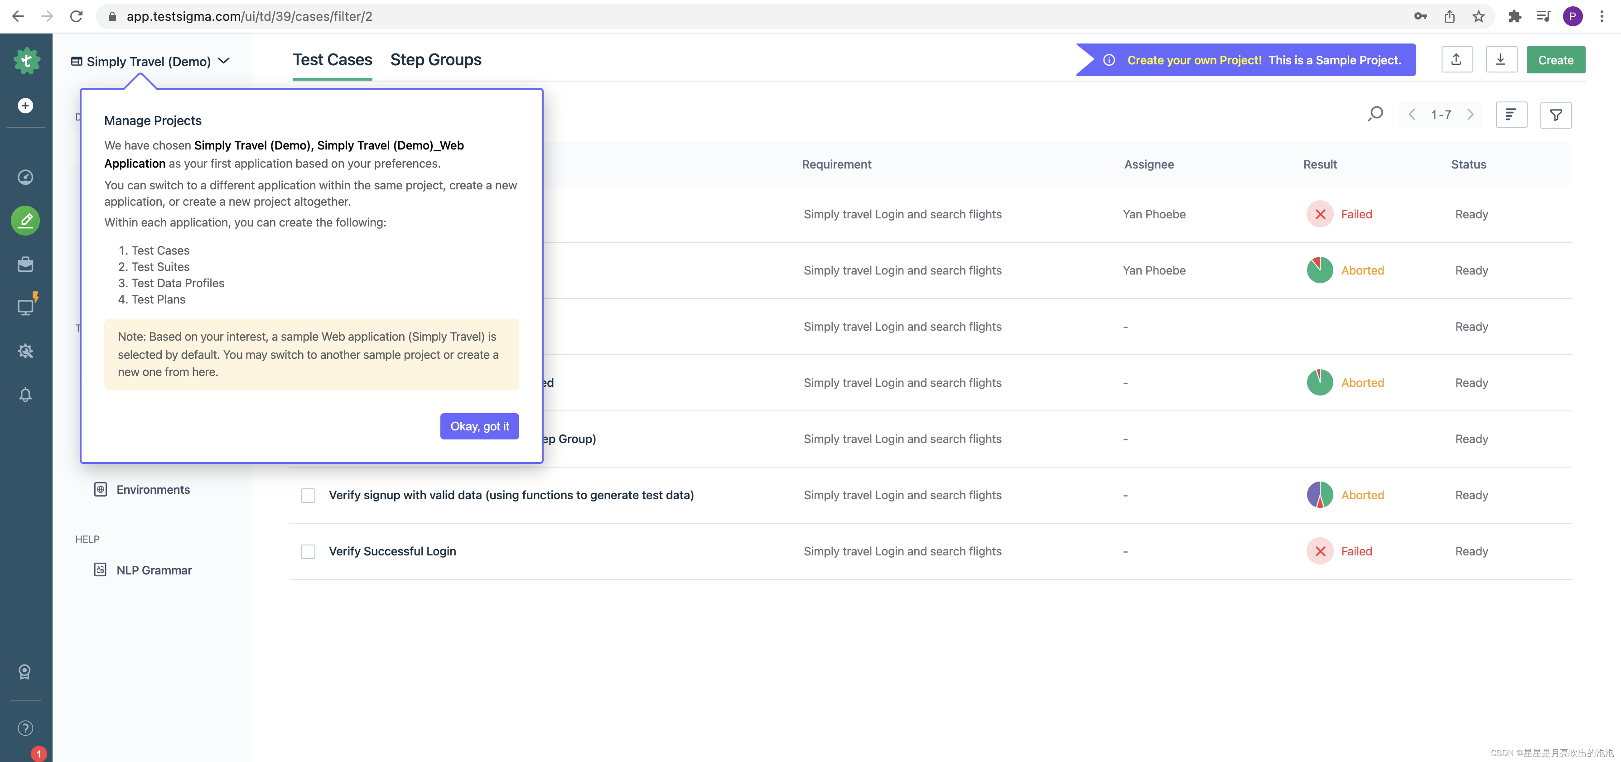Open the filter funnel icon
The height and width of the screenshot is (762, 1621).
tap(1556, 115)
